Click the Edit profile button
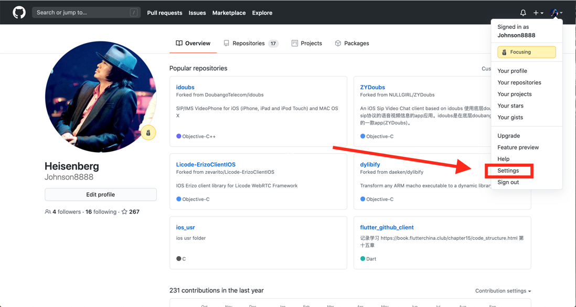This screenshot has width=576, height=307. pyautogui.click(x=101, y=195)
